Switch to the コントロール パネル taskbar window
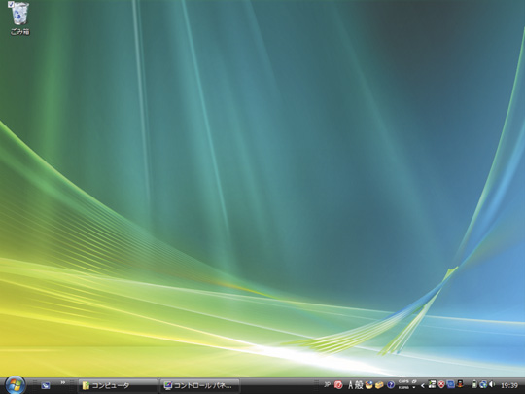525x394 pixels. pyautogui.click(x=200, y=385)
